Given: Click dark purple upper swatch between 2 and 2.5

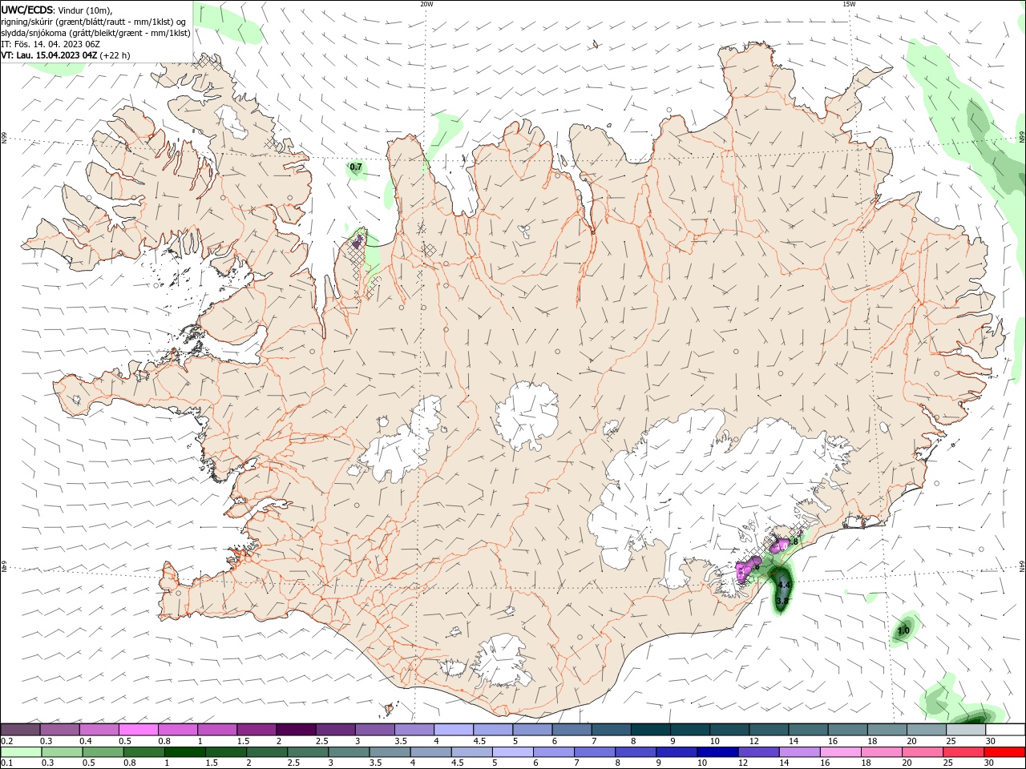Looking at the screenshot, I should [x=295, y=730].
